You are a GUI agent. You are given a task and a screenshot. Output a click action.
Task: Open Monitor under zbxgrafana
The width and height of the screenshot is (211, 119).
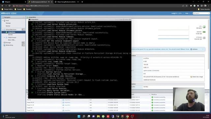tap(10, 35)
